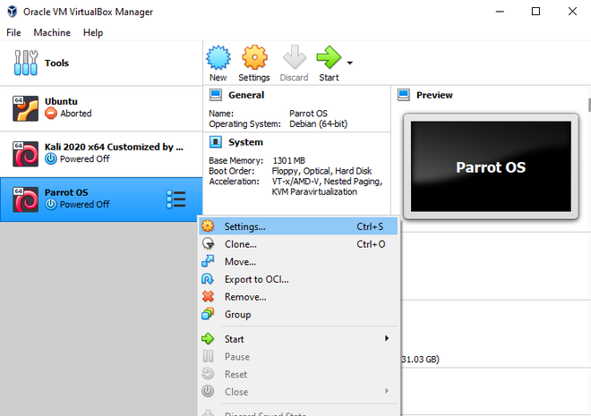The width and height of the screenshot is (591, 416).
Task: Click the Tools wrench icon
Action: click(x=26, y=63)
